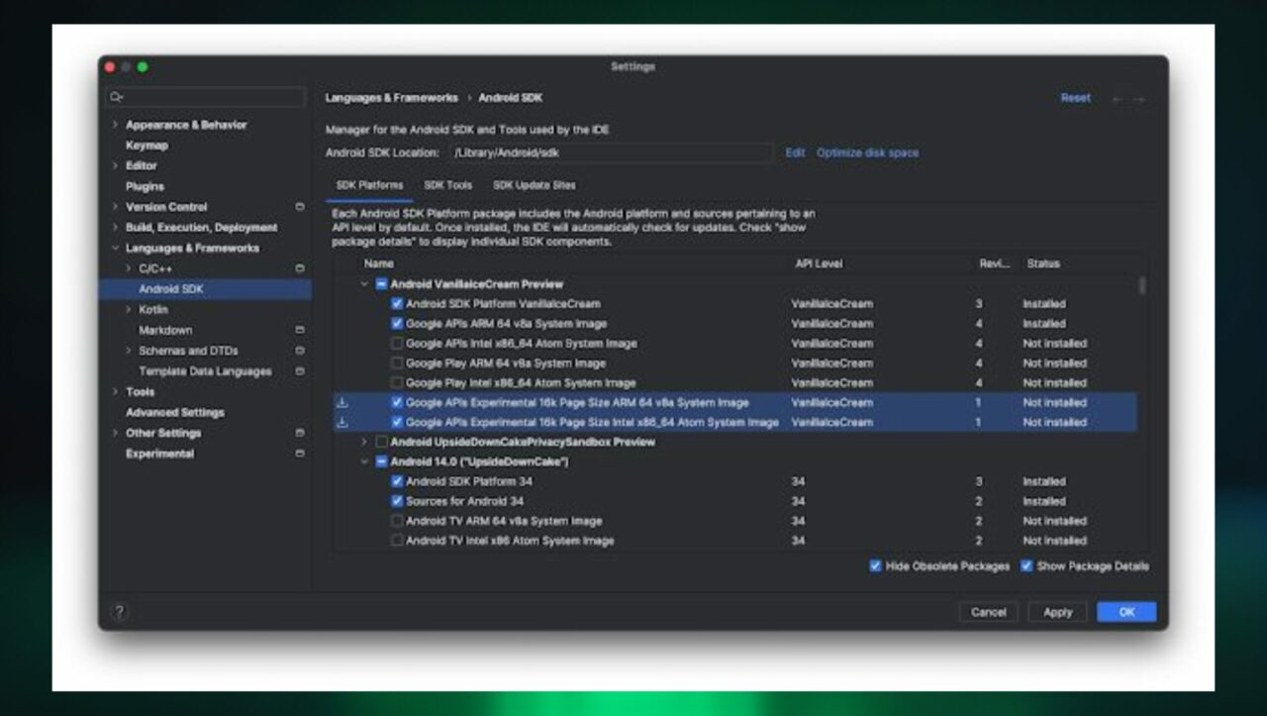Collapse Android VanillaIceCream Preview group
This screenshot has height=716, width=1267.
[x=364, y=284]
